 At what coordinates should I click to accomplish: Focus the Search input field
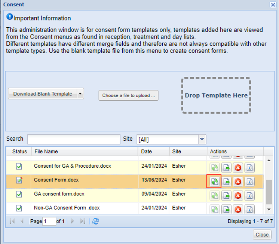click(x=74, y=139)
